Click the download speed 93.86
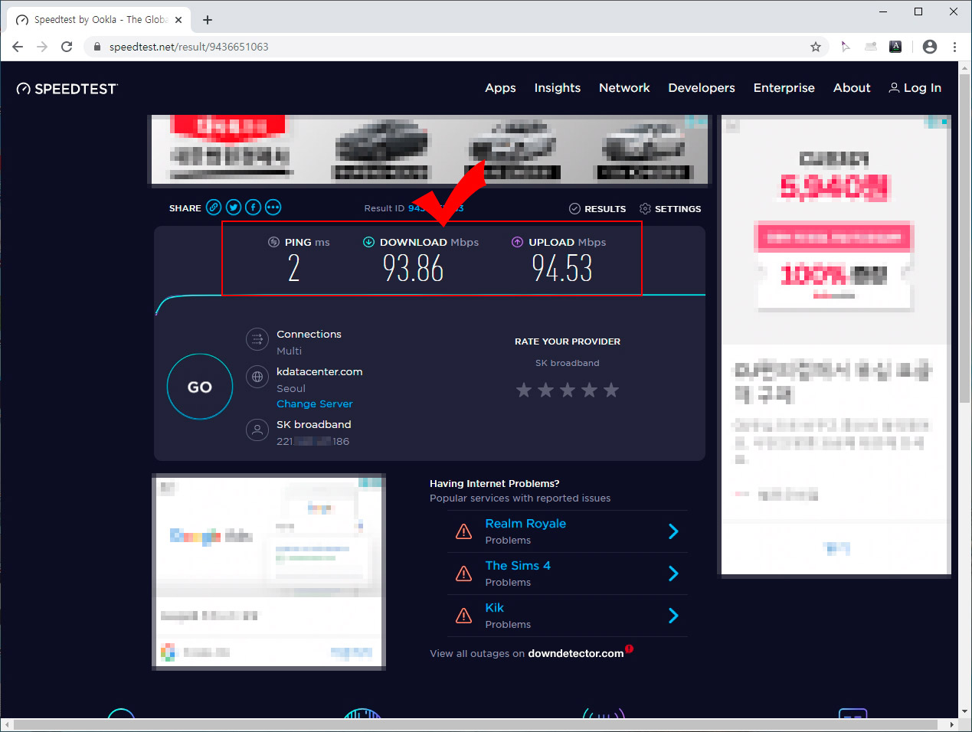Viewport: 972px width, 732px height. click(x=414, y=268)
